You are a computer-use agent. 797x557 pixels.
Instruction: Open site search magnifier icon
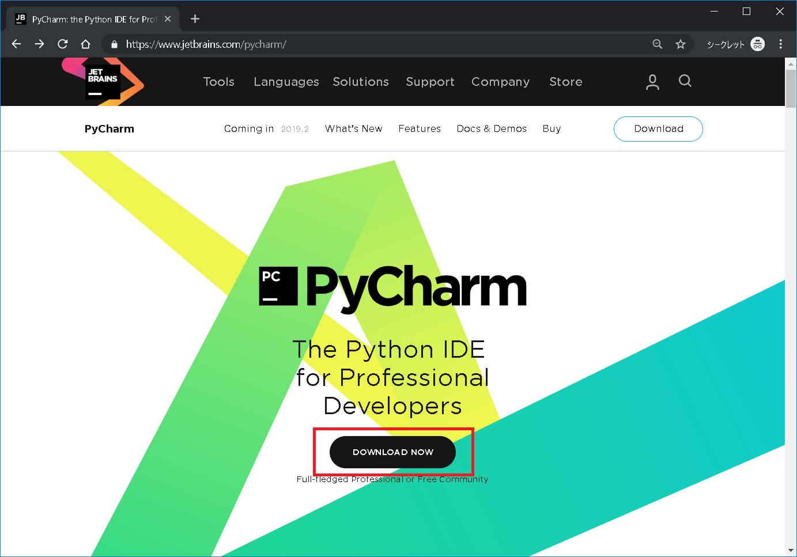click(685, 81)
